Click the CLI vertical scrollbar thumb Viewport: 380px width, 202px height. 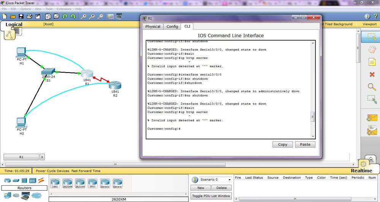point(313,117)
